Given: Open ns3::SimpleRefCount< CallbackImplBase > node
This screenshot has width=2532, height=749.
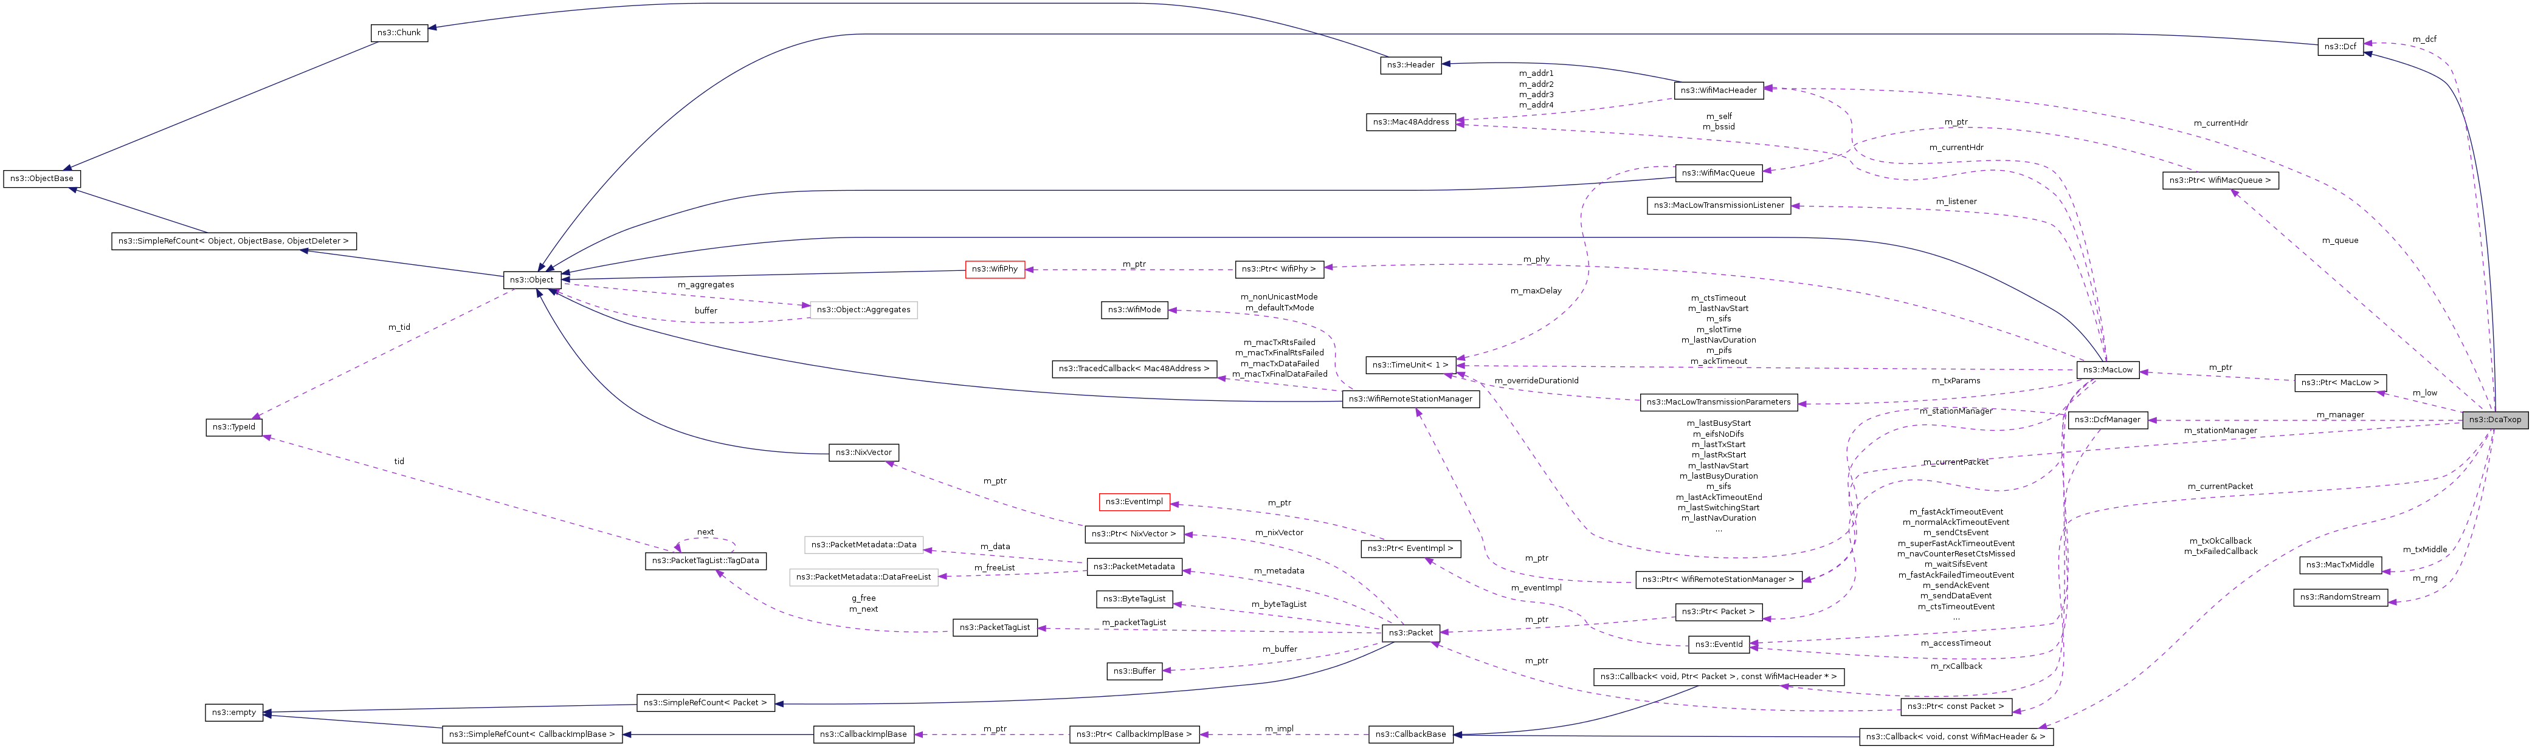Looking at the screenshot, I should tap(532, 734).
